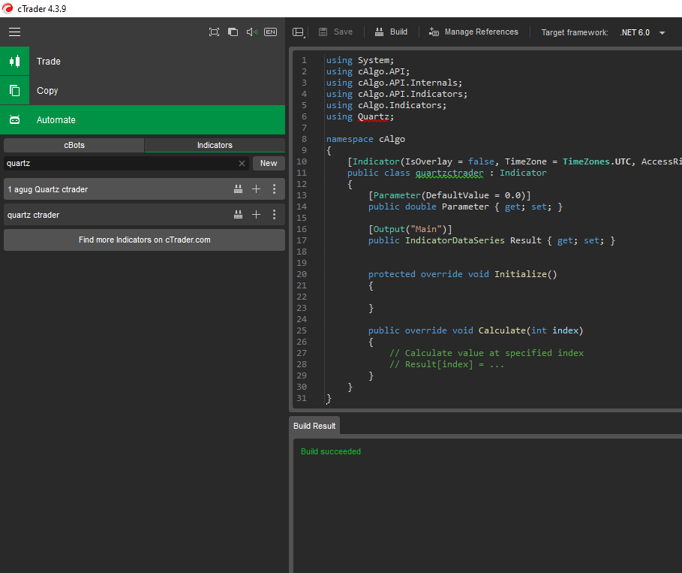Change language via EN icon
Screen dimensions: 682x573
[x=270, y=32]
